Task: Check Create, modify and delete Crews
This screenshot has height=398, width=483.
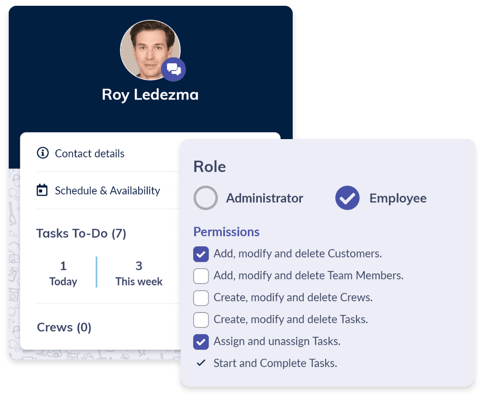Action: pos(201,298)
